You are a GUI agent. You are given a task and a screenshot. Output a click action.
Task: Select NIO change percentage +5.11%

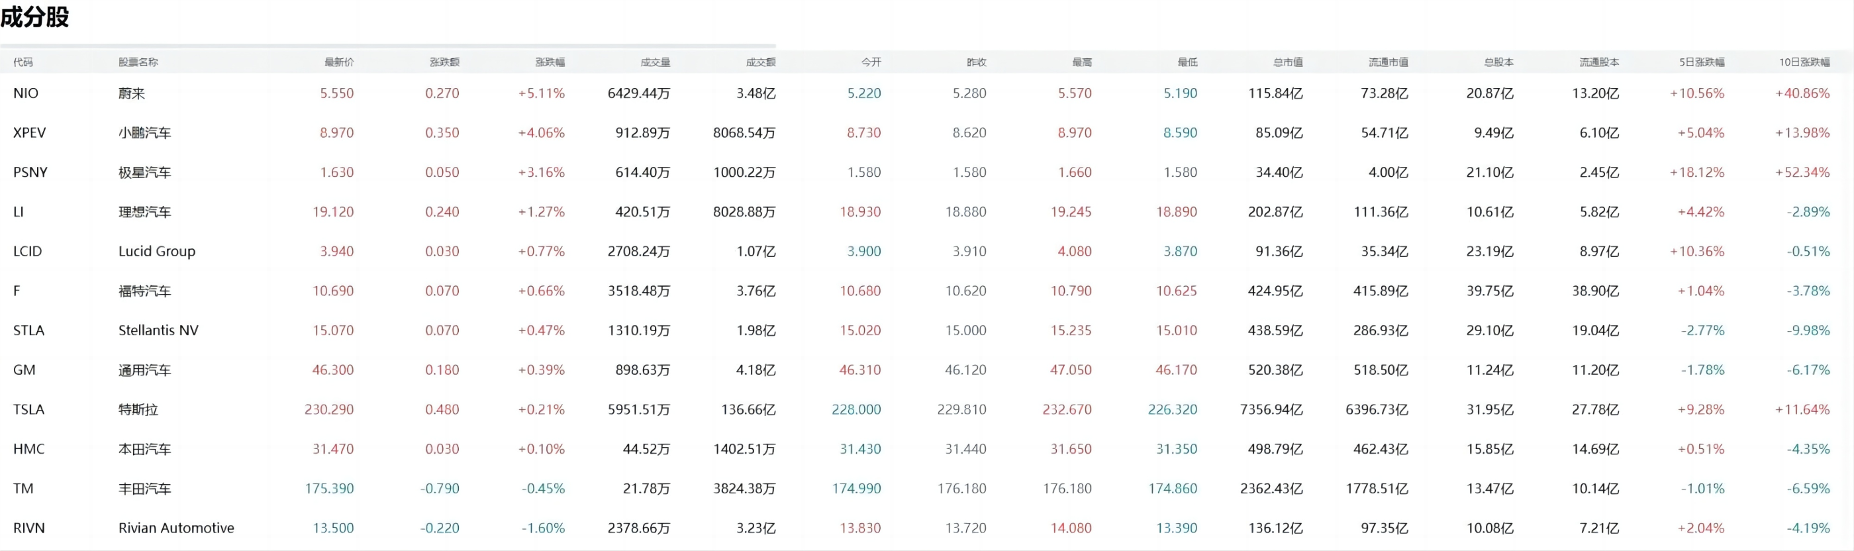point(541,93)
